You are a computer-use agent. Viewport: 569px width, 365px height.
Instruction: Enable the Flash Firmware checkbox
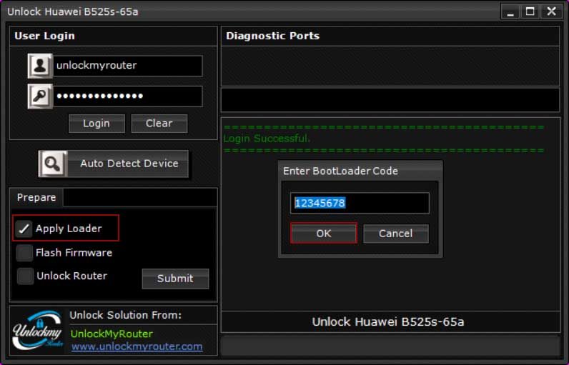(24, 253)
